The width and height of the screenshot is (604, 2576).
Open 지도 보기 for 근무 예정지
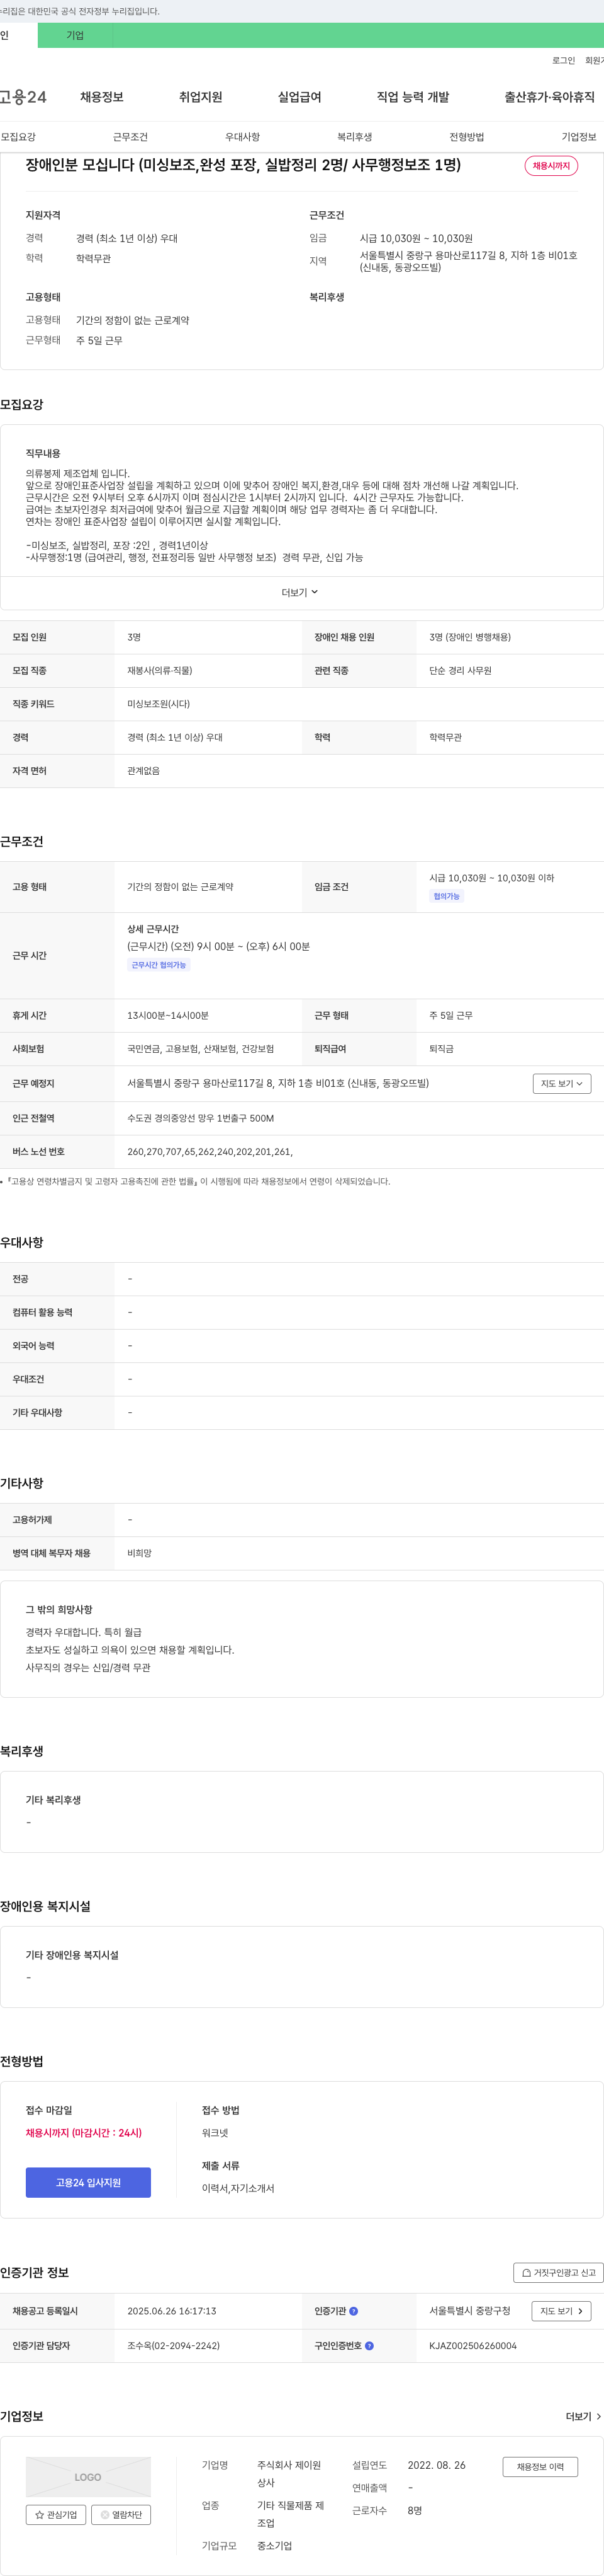click(x=561, y=1083)
